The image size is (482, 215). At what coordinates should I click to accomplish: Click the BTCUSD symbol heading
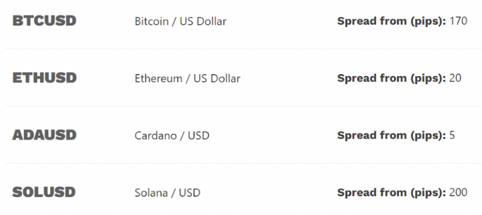[44, 21]
